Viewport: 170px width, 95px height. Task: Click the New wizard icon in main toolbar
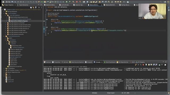point(3,2)
